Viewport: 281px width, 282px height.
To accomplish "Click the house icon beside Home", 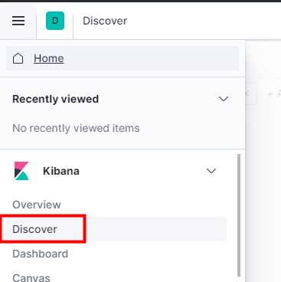I will coord(18,58).
